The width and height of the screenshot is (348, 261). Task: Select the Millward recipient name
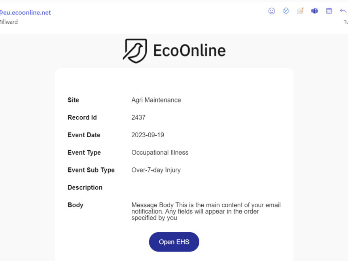click(x=9, y=22)
